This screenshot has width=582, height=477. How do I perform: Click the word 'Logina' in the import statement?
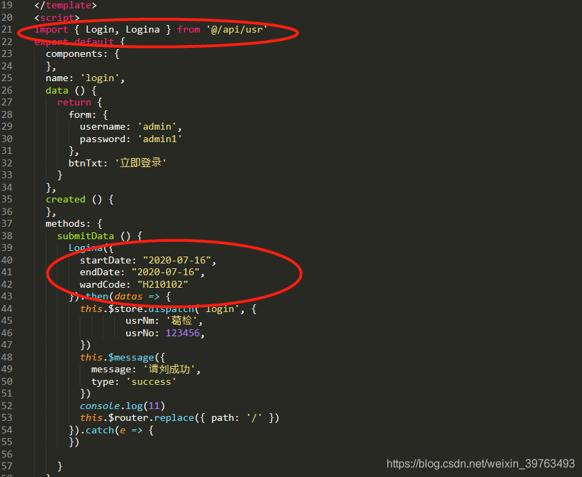pyautogui.click(x=143, y=29)
